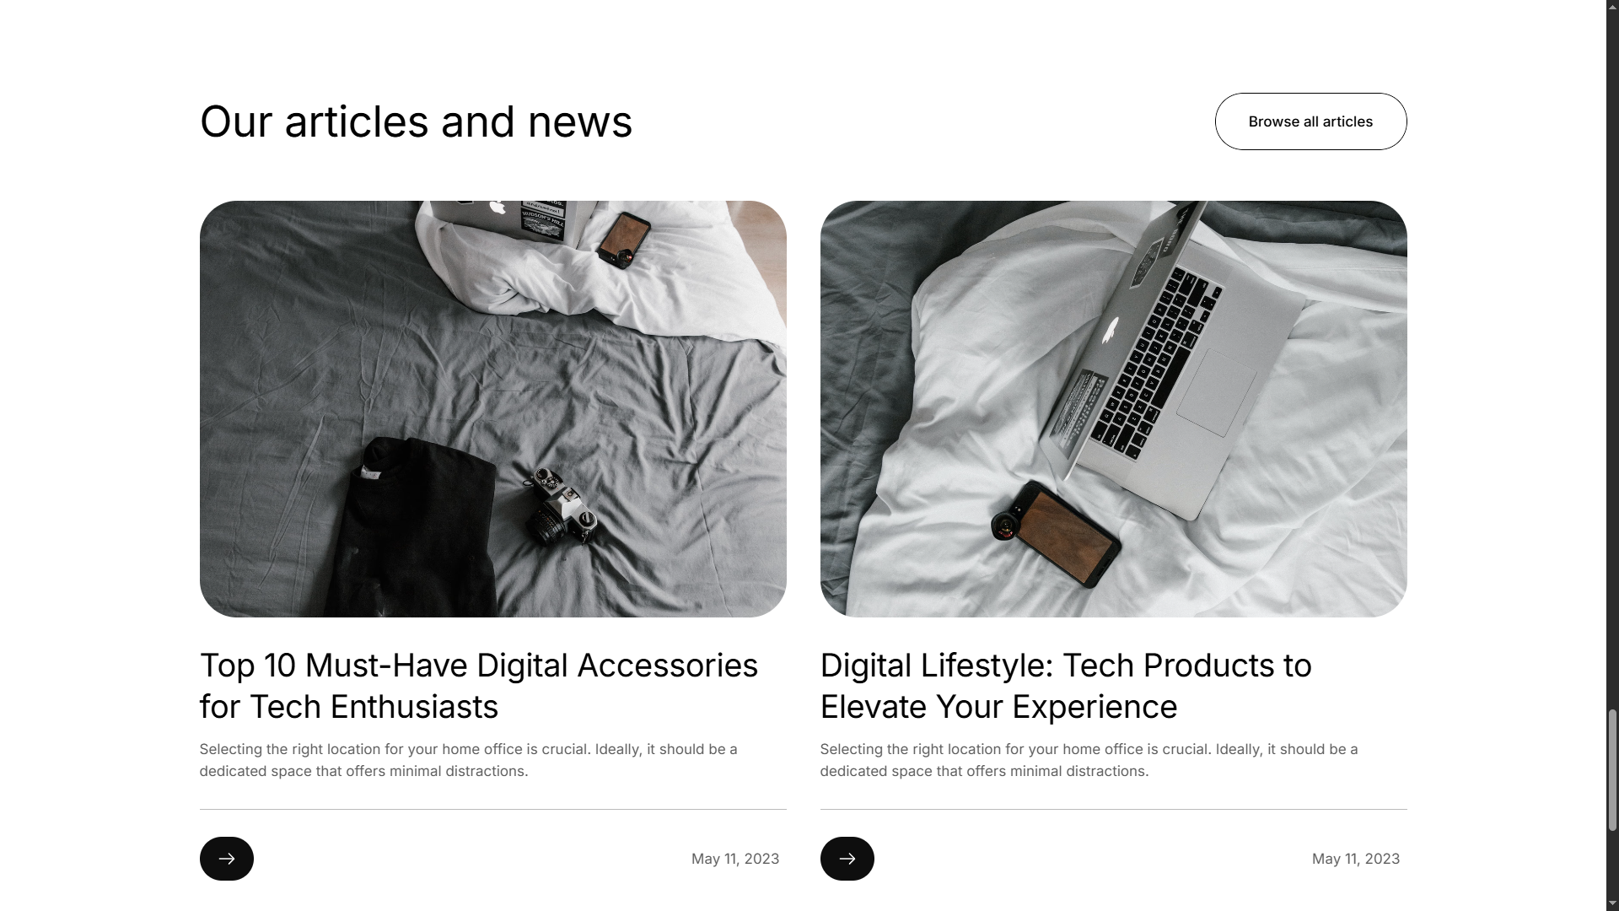Viewport: 1619px width, 911px height.
Task: Click the vertical page scrollbar thumb
Action: (x=1612, y=770)
